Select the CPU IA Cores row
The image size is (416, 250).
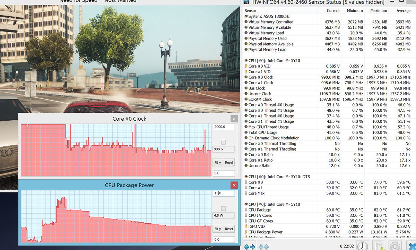pos(328,216)
